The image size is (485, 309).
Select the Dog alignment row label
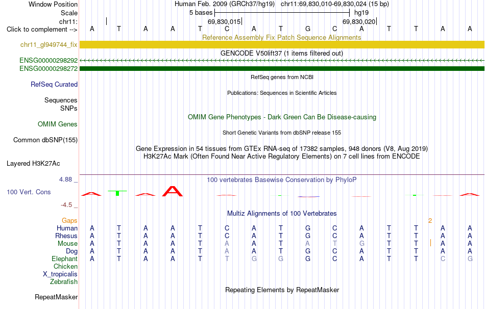pos(72,251)
